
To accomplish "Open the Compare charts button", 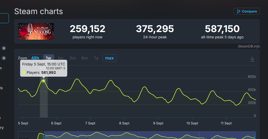I will click(x=247, y=11).
